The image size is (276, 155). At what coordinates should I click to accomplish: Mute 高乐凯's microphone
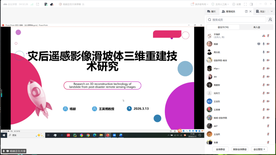click(263, 52)
